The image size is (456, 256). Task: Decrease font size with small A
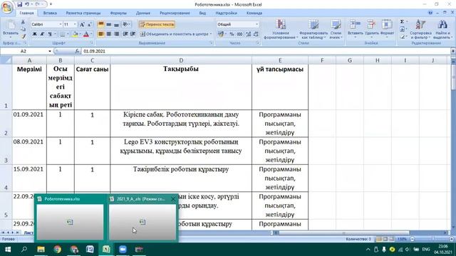(x=89, y=24)
